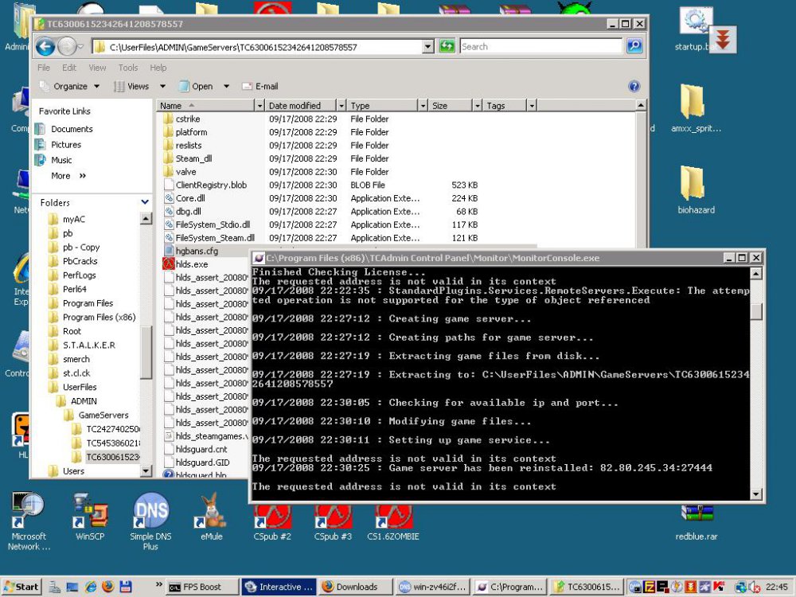The image size is (796, 597).
Task: Click the Start button
Action: coord(21,587)
